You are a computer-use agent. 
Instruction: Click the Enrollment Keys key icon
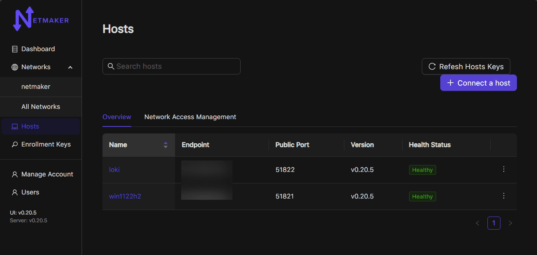coord(15,144)
